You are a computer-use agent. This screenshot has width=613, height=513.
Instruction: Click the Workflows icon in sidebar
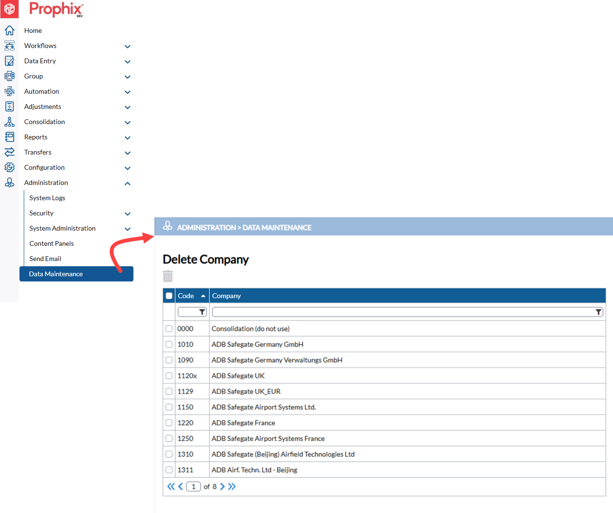click(9, 46)
